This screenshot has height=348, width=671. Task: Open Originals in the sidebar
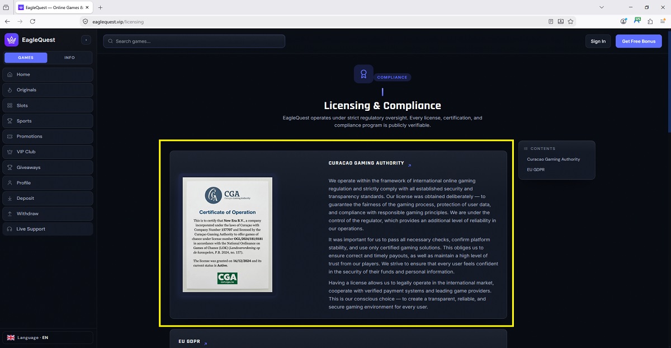48,90
